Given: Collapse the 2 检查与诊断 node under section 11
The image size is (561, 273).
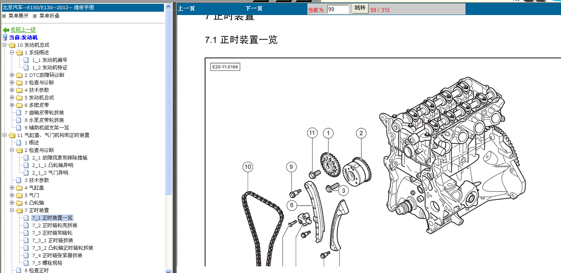Looking at the screenshot, I should coord(12,150).
